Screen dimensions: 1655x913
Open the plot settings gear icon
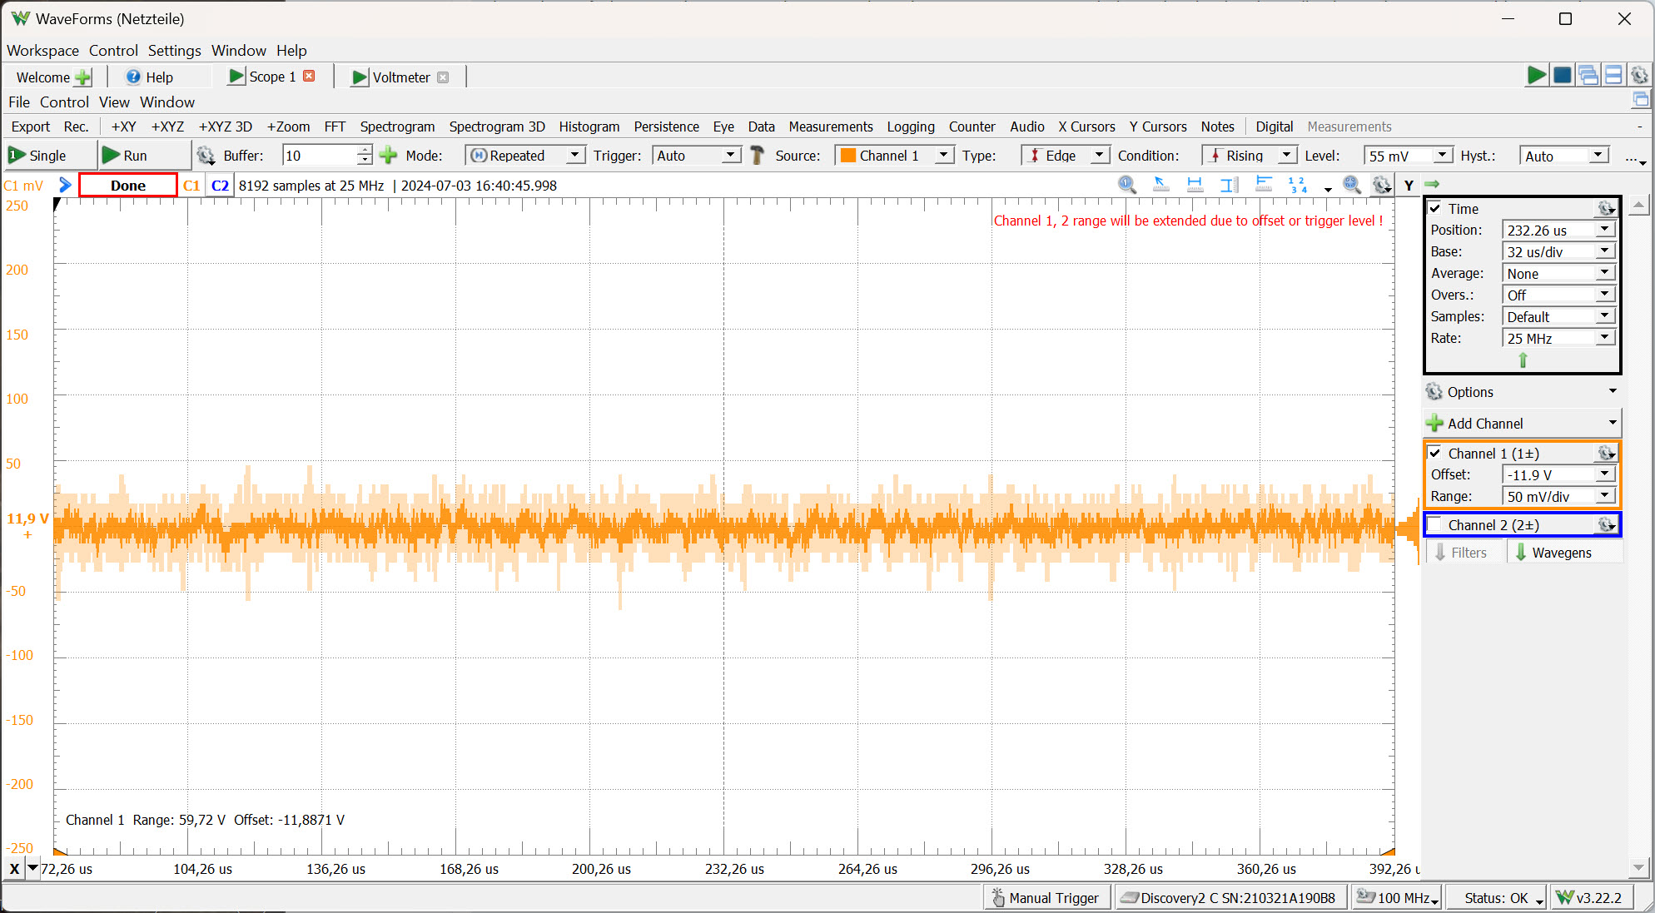tap(1382, 185)
